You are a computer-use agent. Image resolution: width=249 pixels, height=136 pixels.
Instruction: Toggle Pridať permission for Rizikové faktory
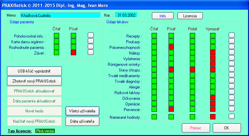(x=192, y=92)
